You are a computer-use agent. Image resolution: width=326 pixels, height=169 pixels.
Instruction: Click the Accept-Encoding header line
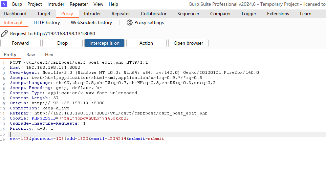pos(56,88)
